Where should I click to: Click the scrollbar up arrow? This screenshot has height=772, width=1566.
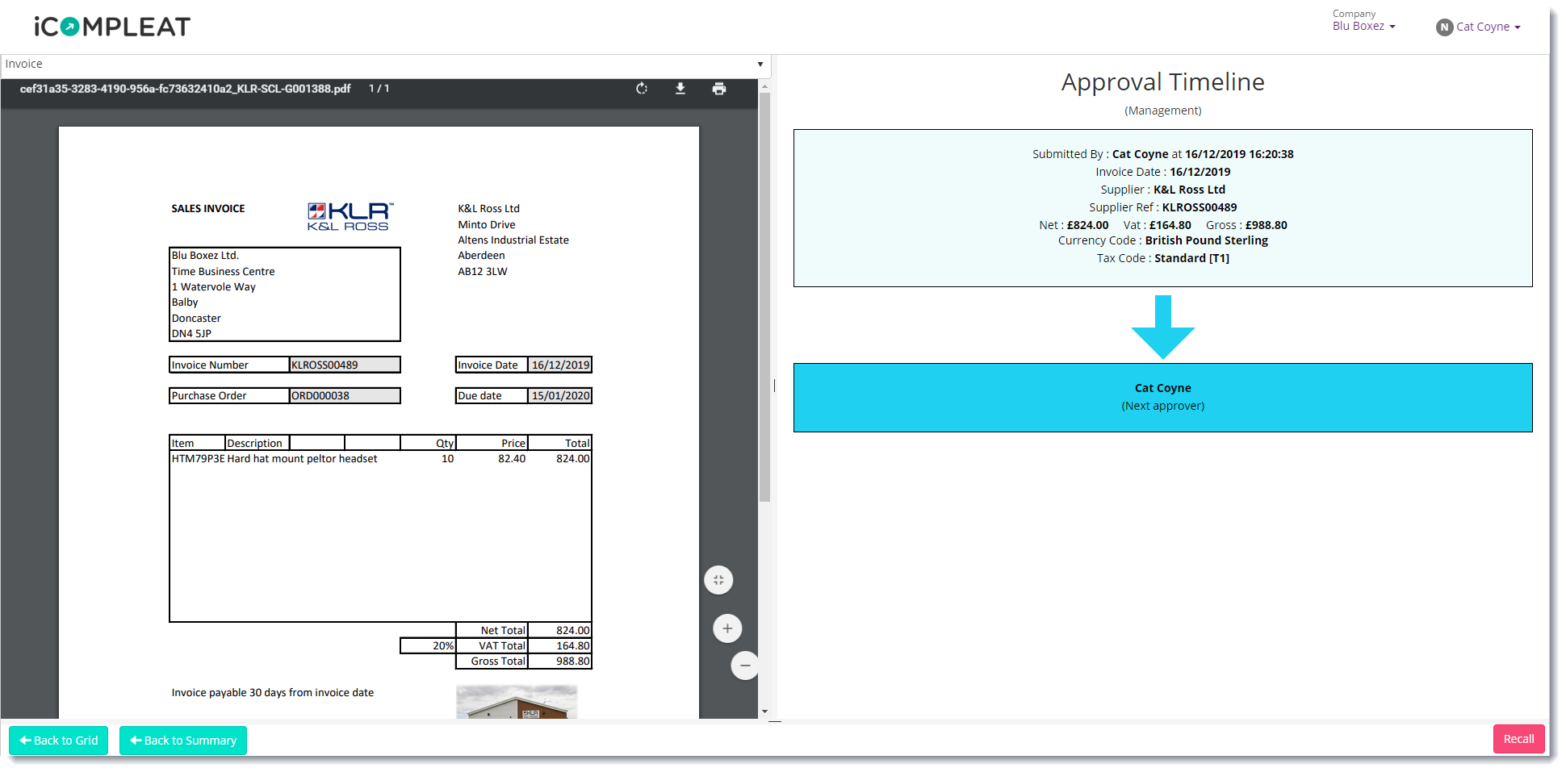(764, 86)
